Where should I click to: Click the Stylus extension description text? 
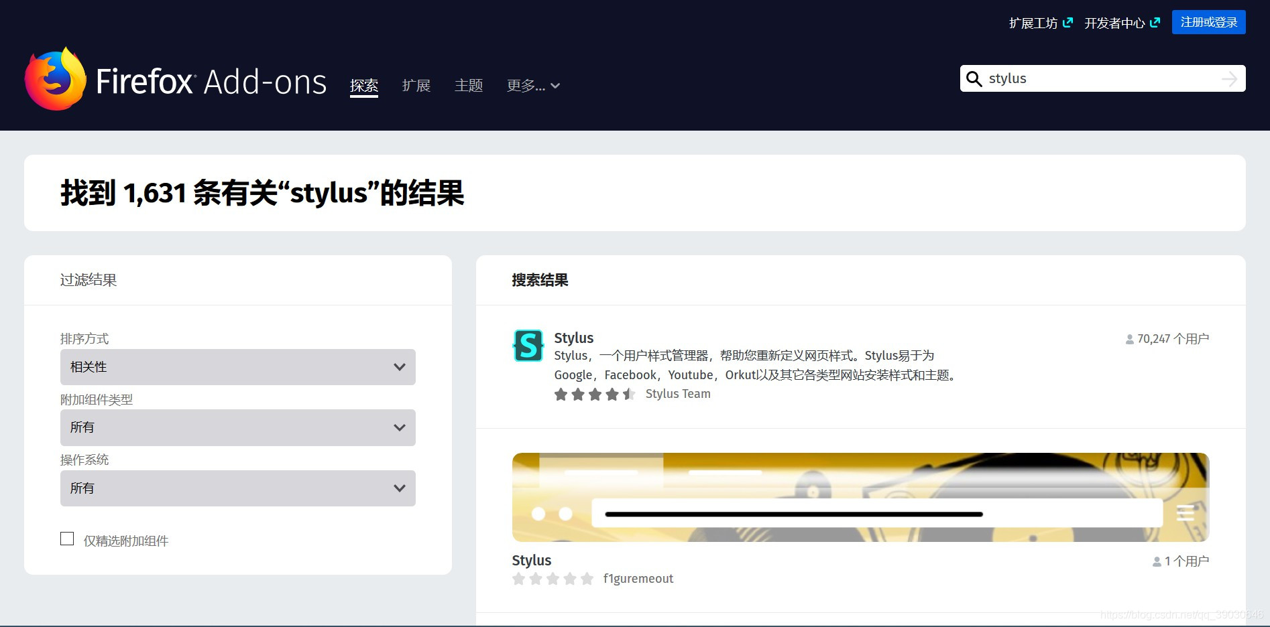pos(754,365)
